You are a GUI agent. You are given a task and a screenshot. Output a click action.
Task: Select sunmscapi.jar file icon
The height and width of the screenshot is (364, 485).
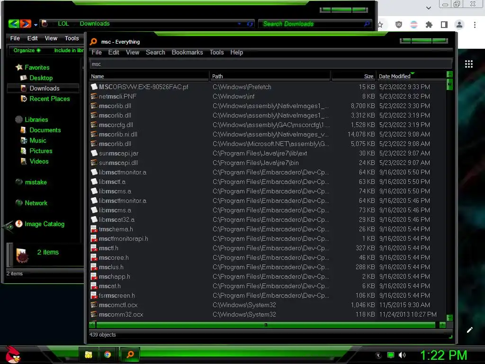pyautogui.click(x=94, y=153)
